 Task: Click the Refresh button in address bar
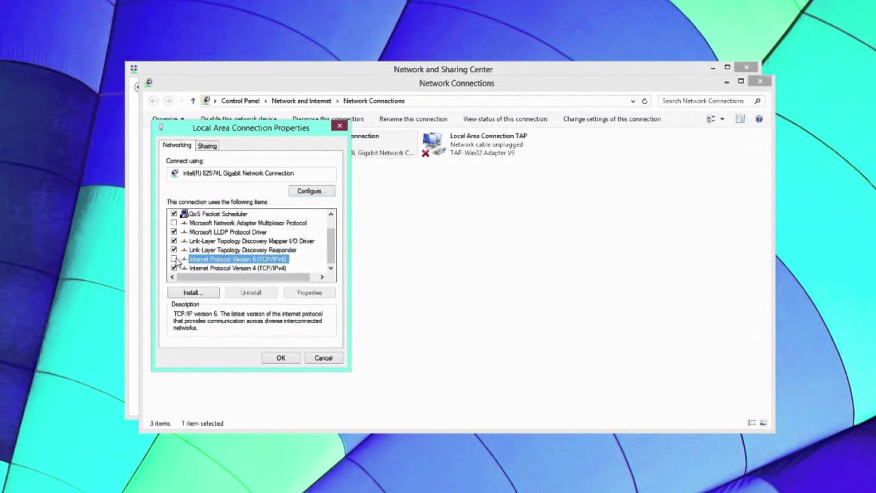click(x=644, y=101)
